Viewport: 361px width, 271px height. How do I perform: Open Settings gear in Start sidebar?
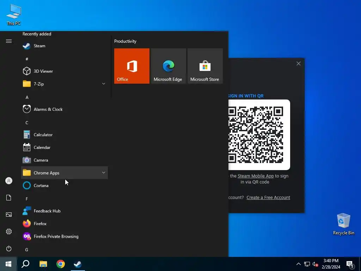click(9, 231)
